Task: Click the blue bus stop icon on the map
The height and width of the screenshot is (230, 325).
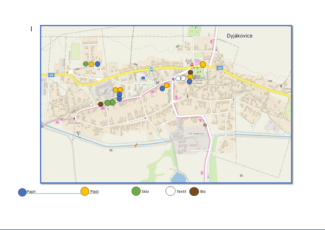Action: click(x=151, y=69)
